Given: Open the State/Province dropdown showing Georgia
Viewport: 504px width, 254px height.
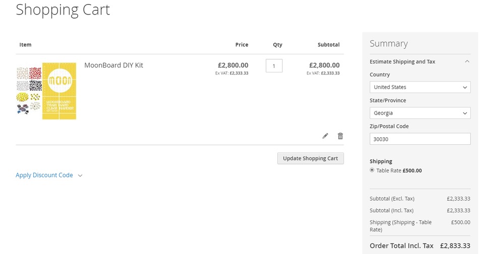Looking at the screenshot, I should 420,113.
